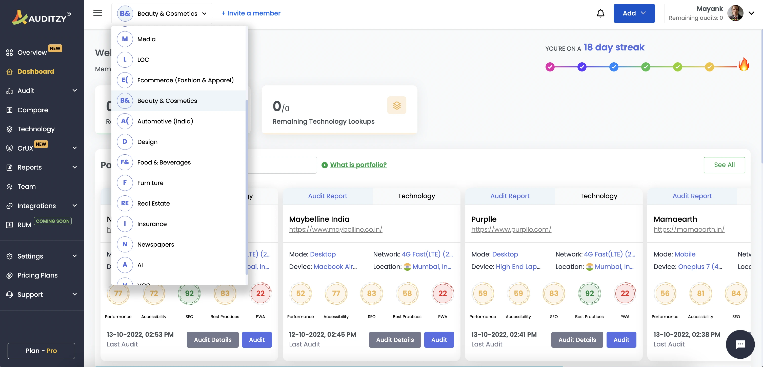Click the green play icon beside portfolio link
Image resolution: width=763 pixels, height=367 pixels.
pyautogui.click(x=325, y=165)
